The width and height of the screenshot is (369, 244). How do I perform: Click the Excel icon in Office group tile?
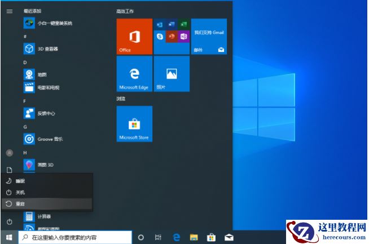point(183,24)
